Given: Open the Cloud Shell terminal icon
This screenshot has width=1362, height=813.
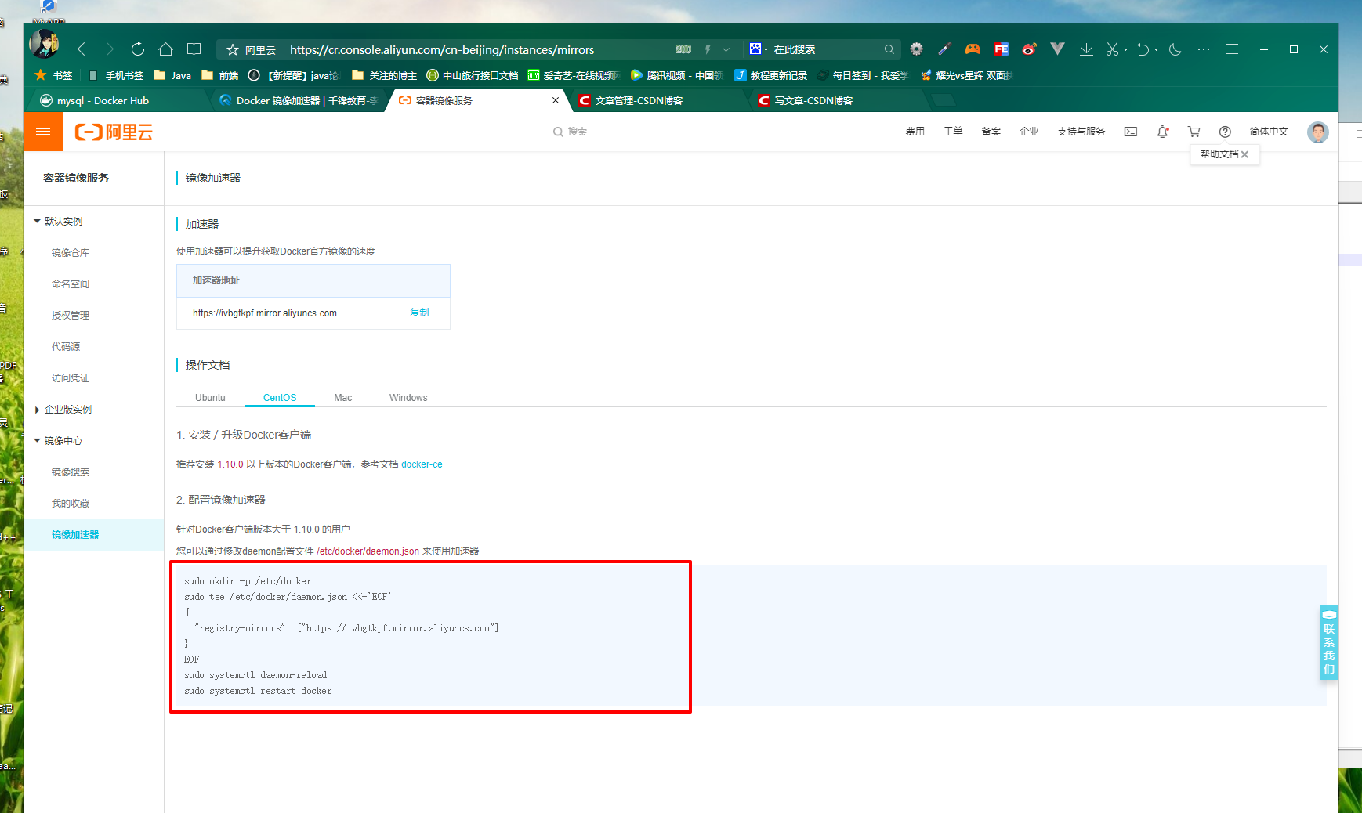Looking at the screenshot, I should [1131, 132].
